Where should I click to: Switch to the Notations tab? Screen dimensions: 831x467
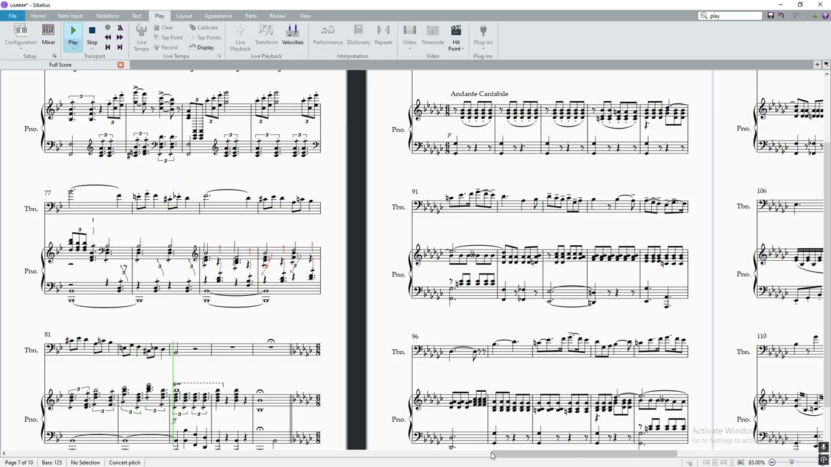click(108, 16)
